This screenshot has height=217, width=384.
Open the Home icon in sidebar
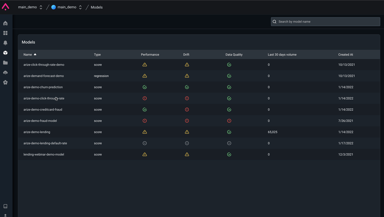[5, 23]
